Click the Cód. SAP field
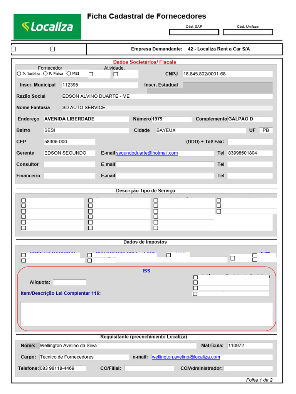 pos(194,32)
